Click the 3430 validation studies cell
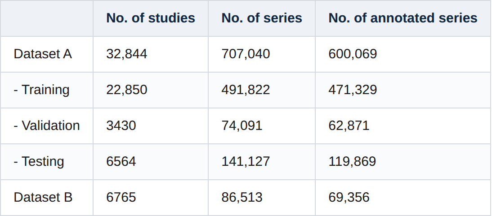Screen dimensions: 492x216 click(121, 125)
